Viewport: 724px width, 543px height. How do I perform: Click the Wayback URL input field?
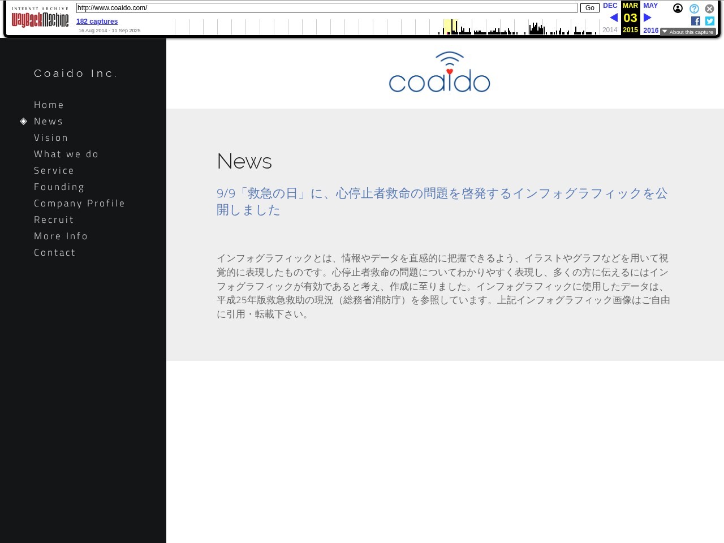(x=326, y=8)
